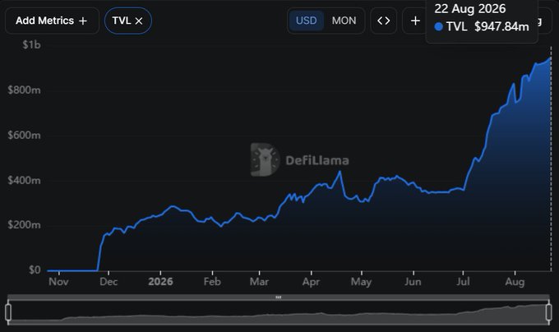The width and height of the screenshot is (559, 332).
Task: Click the tooltip date 22 Aug 2026
Action: 470,8
